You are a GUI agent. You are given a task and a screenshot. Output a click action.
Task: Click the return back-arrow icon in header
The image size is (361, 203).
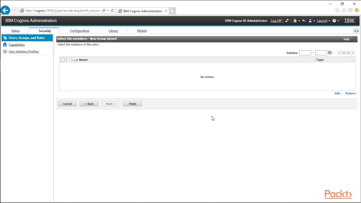(x=304, y=21)
